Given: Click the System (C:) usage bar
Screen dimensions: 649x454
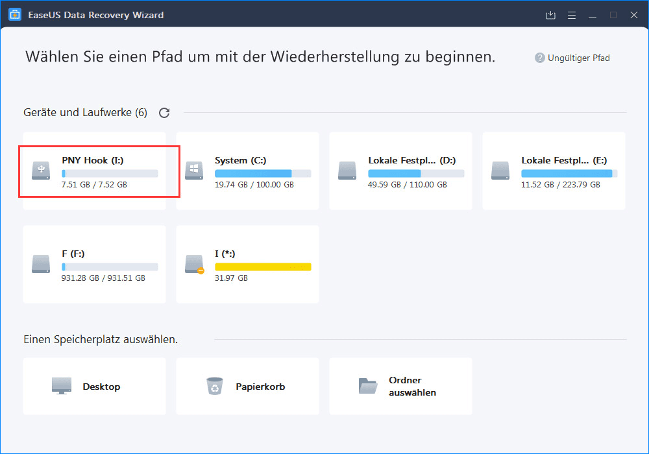Looking at the screenshot, I should coord(263,174).
